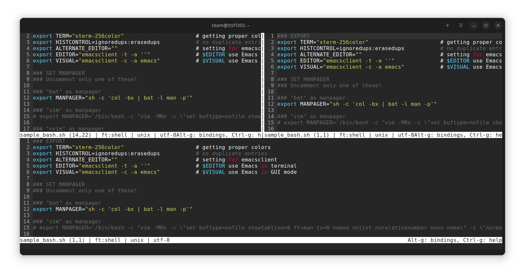Click '$EDITOR use Emacs in terminal' comment in the bottom pane

tap(250, 166)
